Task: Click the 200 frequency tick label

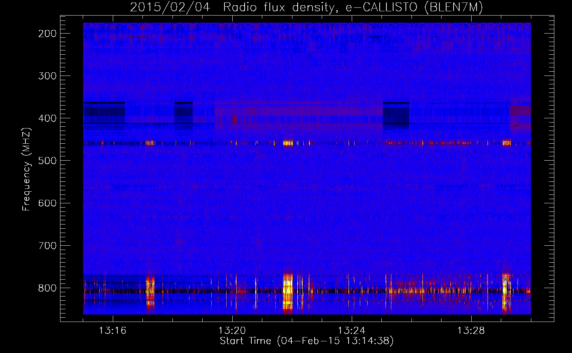Action: point(47,34)
